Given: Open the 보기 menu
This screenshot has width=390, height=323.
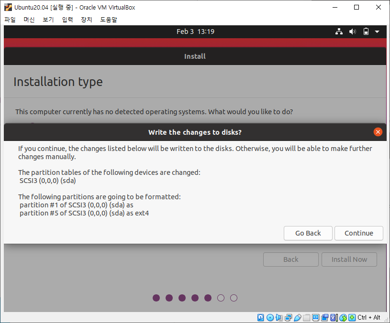Looking at the screenshot, I should coord(48,20).
